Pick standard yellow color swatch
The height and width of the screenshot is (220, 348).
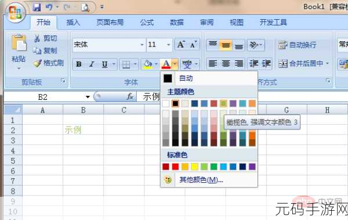click(x=195, y=167)
